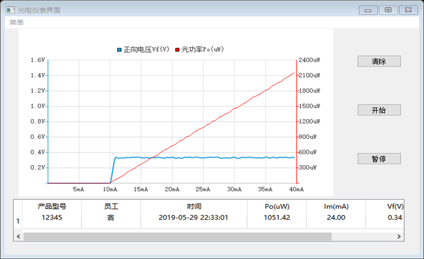This screenshot has width=424, height=259.
Task: Select the 员工 column header
Action: click(x=111, y=207)
